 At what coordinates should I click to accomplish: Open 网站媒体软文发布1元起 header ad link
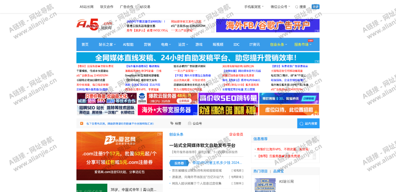coord(186,22)
